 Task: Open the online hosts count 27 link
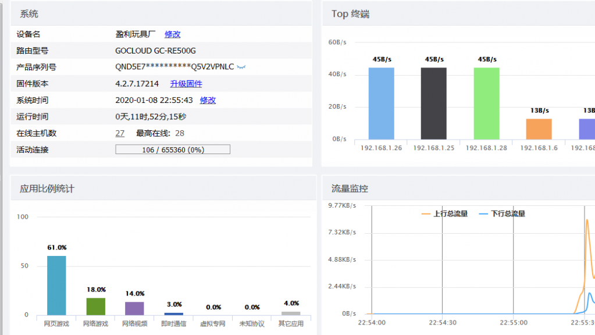120,133
